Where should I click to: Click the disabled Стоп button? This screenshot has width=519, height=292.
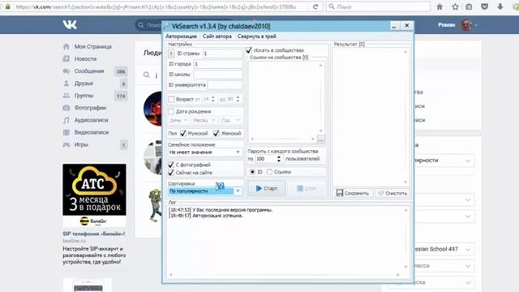307,188
